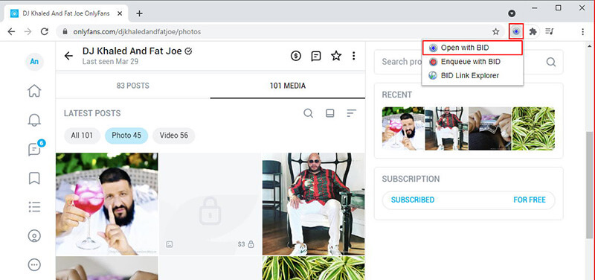Click the LATEST POSTS heading
The width and height of the screenshot is (595, 280).
(x=92, y=113)
